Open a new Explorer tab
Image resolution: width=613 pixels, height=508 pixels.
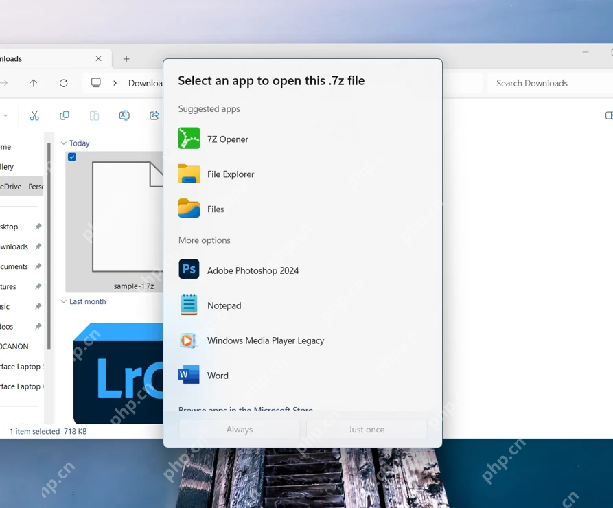coord(126,59)
